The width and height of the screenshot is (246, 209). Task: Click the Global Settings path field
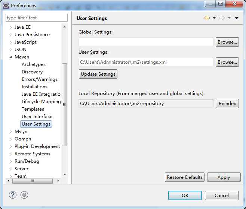[146, 42]
